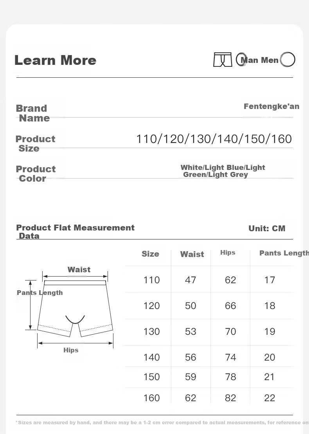
Task: Click the product size list 110/120/130/140/150/160
Action: click(x=214, y=139)
